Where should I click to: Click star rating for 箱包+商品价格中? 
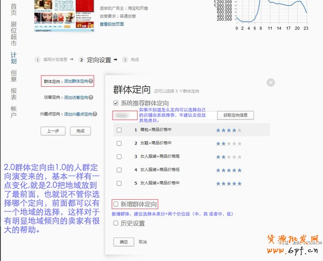coord(229,130)
